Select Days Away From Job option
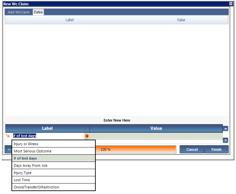Viewport: 236px width, 194px height. coord(53,165)
